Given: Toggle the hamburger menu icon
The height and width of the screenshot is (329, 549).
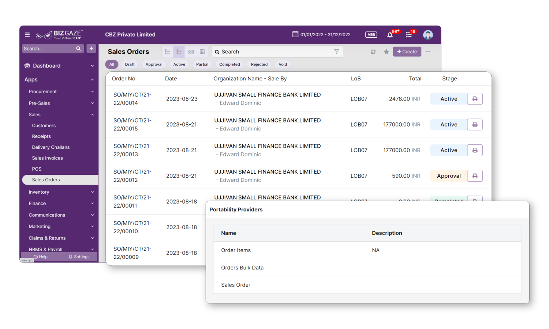Looking at the screenshot, I should (x=27, y=35).
